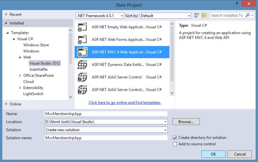Click the Browse... button
Image resolution: width=258 pixels, height=162 pixels.
pyautogui.click(x=186, y=122)
